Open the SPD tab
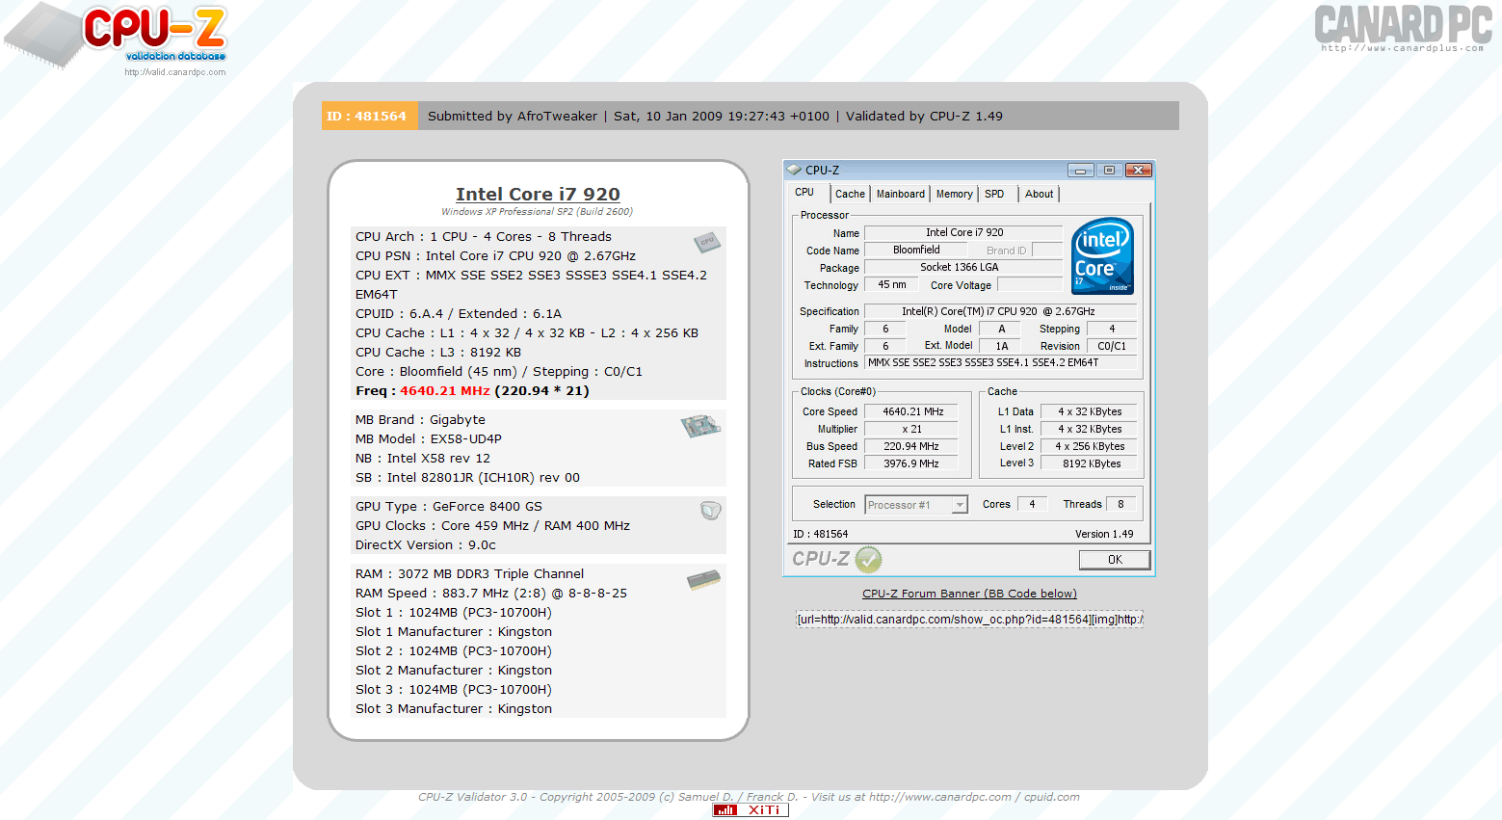The width and height of the screenshot is (1502, 820). click(x=994, y=194)
